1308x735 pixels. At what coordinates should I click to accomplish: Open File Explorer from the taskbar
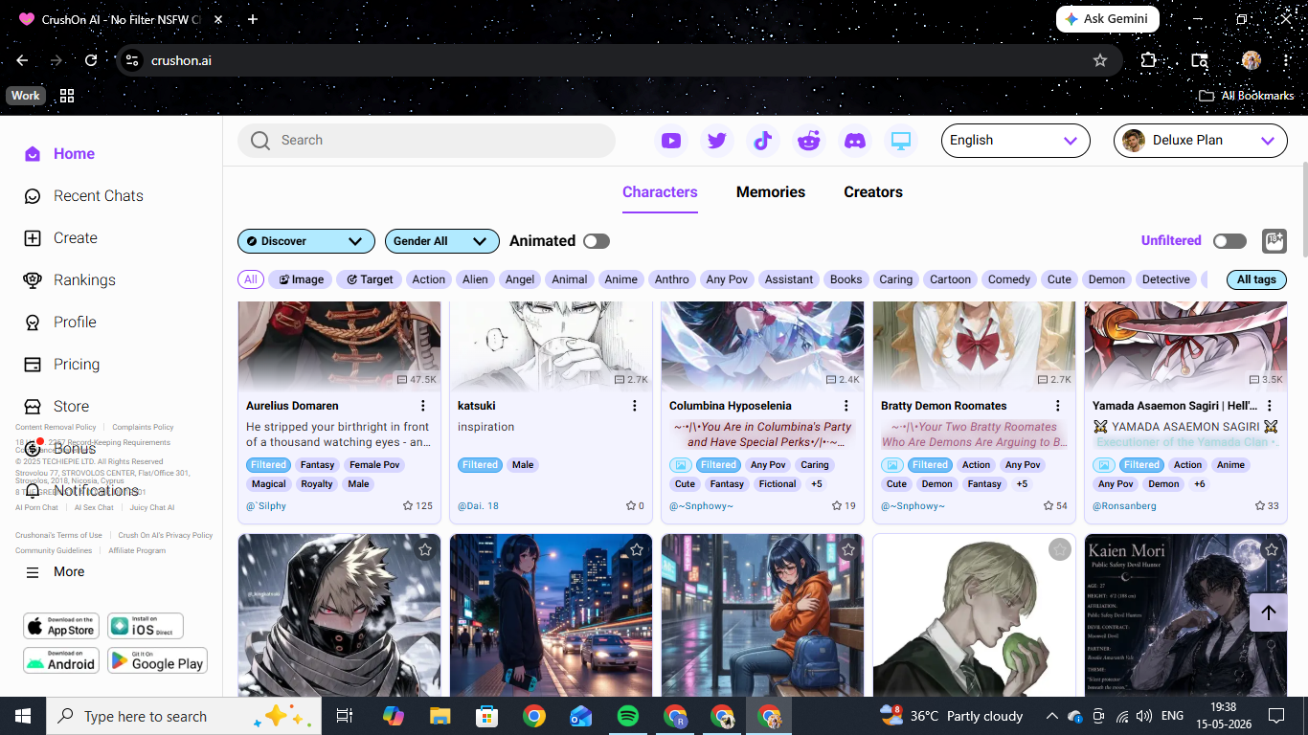tap(440, 716)
